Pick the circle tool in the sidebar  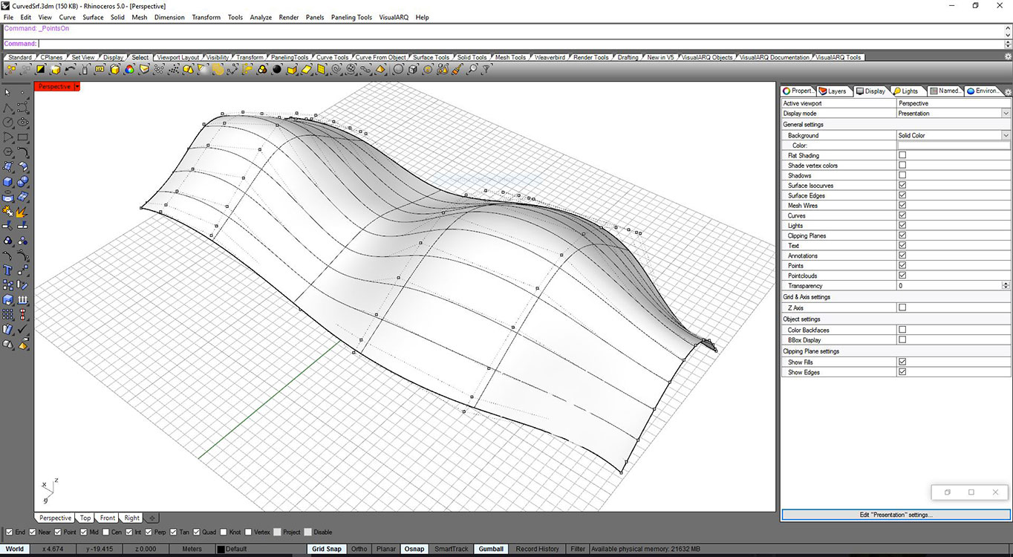(x=9, y=123)
